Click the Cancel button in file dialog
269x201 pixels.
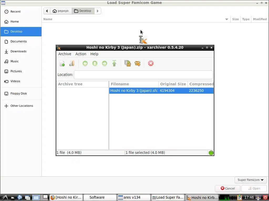coord(227,188)
